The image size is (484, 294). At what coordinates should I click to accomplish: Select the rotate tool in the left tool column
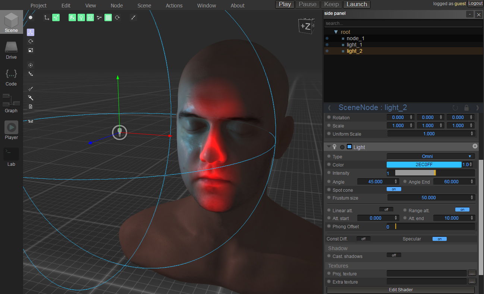pos(31,41)
